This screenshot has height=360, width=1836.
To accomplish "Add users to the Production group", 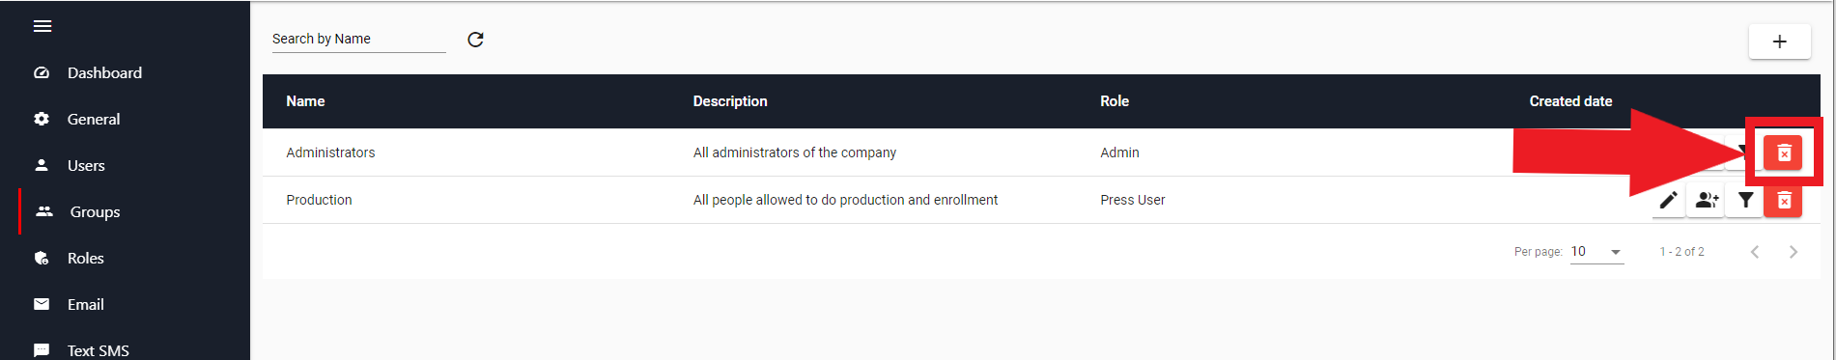I will tap(1707, 200).
